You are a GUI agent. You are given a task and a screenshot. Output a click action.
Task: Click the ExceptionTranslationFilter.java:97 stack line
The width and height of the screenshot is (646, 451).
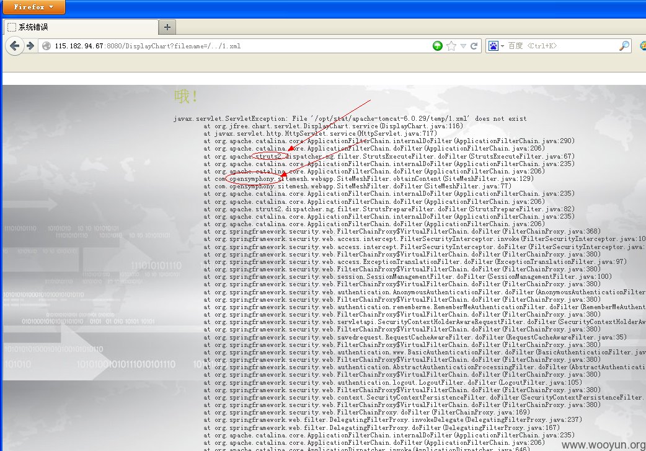(x=415, y=261)
